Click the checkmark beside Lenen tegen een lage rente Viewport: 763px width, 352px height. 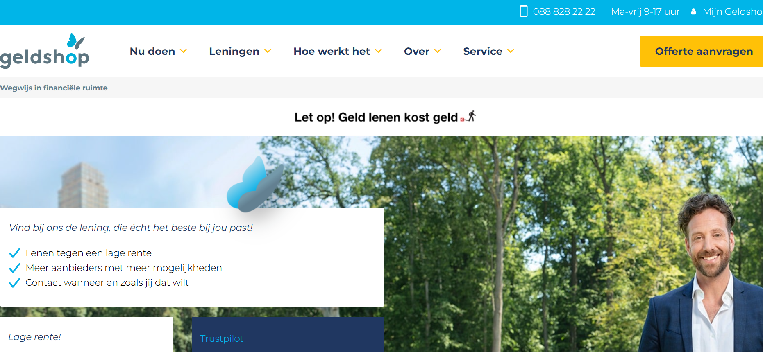pos(15,253)
